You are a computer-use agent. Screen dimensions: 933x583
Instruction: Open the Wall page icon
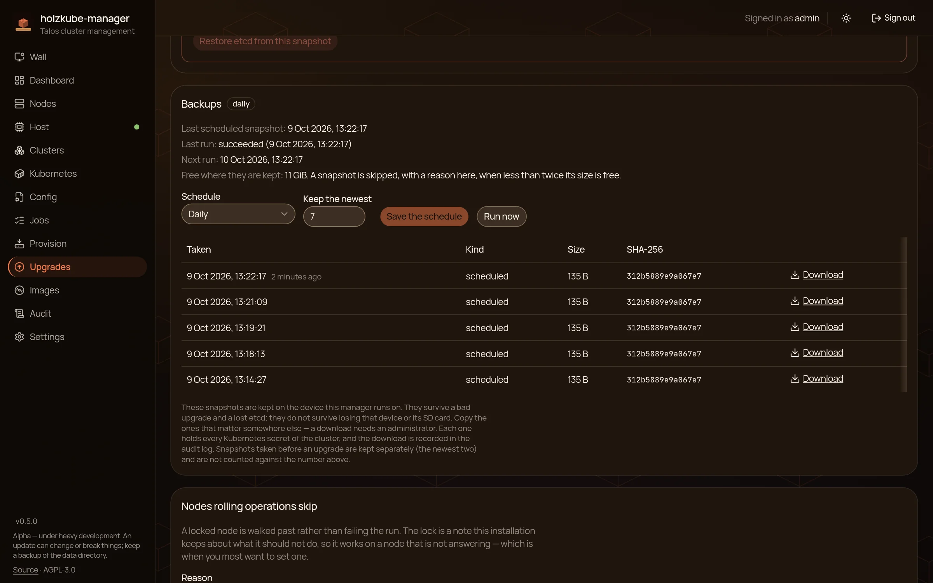coord(19,57)
